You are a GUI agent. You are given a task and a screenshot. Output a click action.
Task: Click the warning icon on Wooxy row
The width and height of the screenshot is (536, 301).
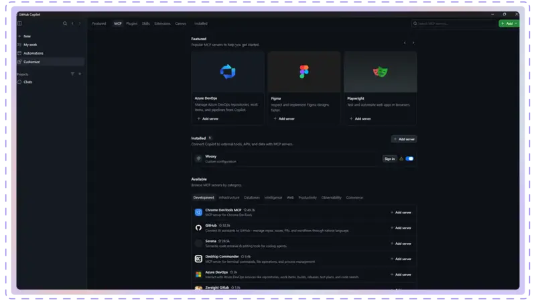click(x=401, y=159)
